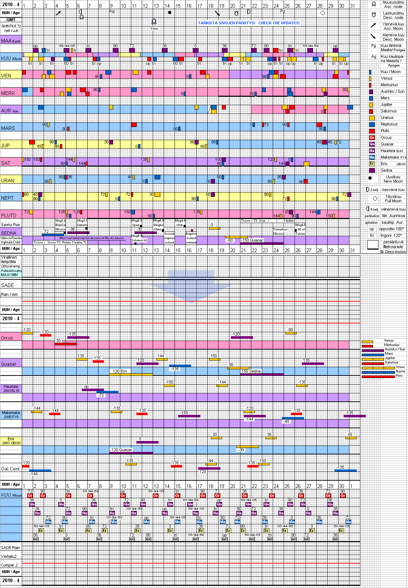Click the descending node symbol in the legend
This screenshot has height=588, width=408.
click(x=373, y=15)
